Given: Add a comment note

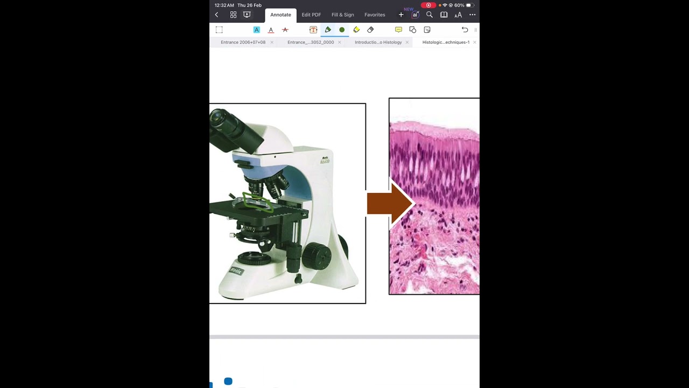Looking at the screenshot, I should (398, 30).
